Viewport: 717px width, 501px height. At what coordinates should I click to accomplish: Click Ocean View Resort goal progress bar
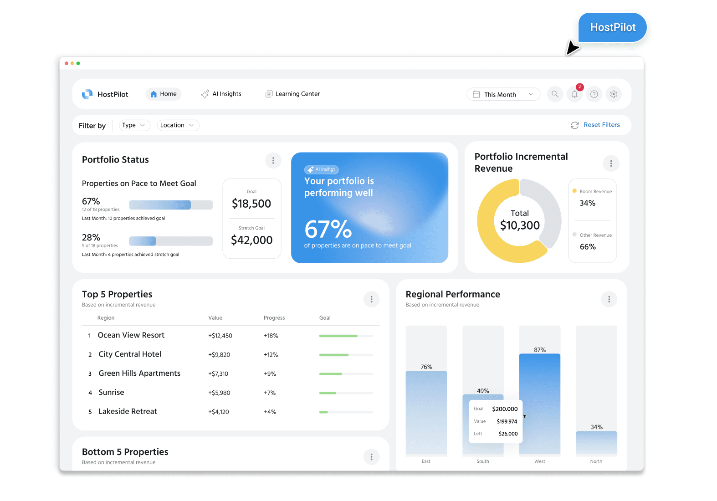[x=346, y=336]
